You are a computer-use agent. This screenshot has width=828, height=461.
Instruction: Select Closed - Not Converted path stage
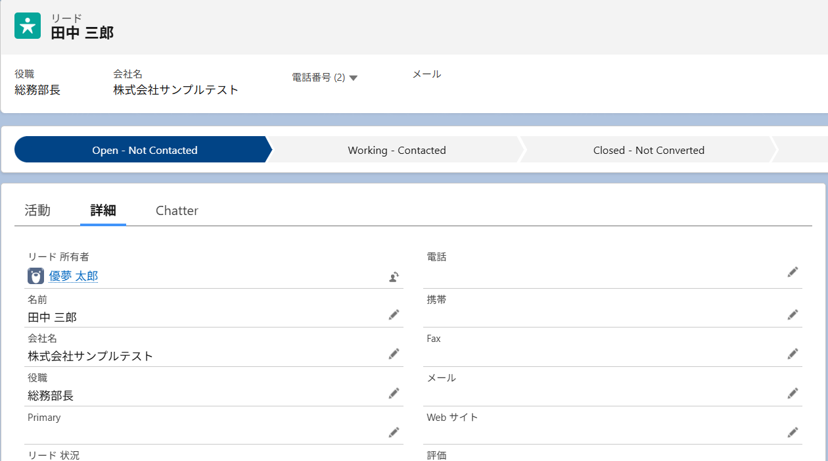point(649,150)
